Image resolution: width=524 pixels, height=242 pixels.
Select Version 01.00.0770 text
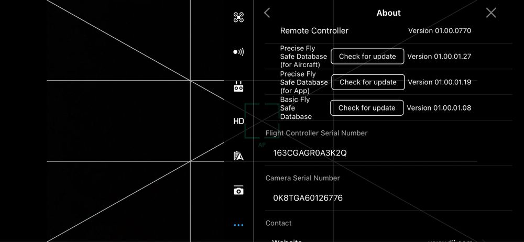tap(440, 31)
